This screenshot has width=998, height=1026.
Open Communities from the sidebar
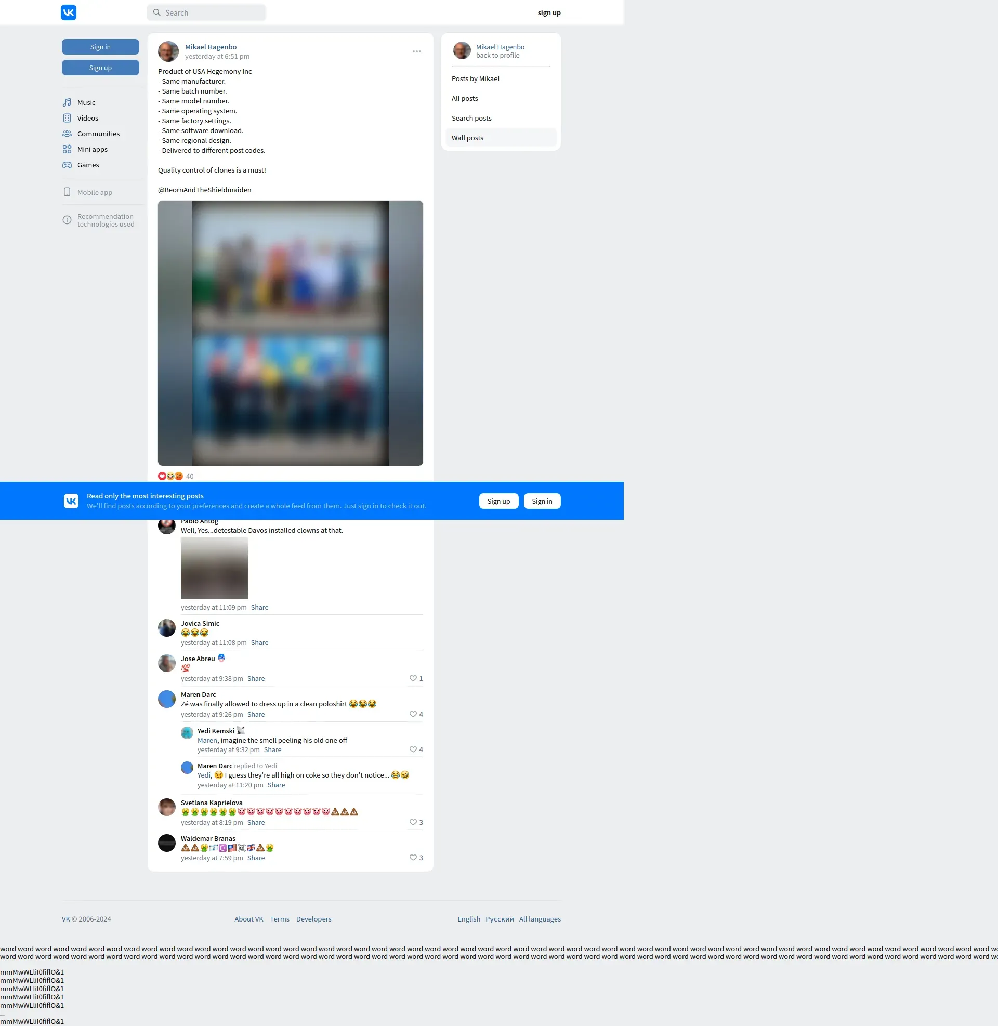coord(98,134)
